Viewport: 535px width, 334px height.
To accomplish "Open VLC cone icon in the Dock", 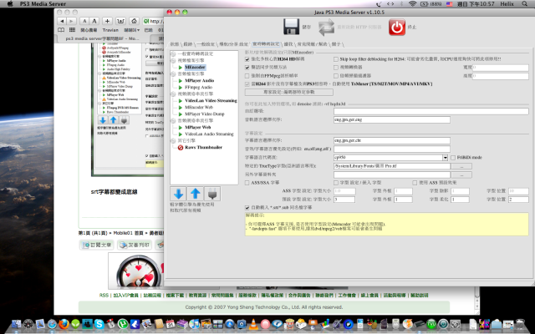I will coord(253,323).
